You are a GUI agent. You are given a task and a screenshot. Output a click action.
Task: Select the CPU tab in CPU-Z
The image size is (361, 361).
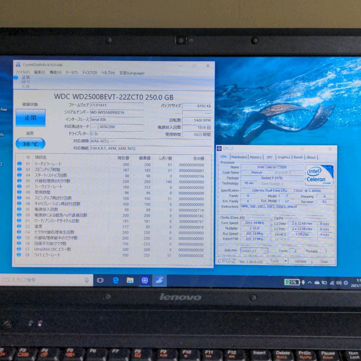[x=223, y=156]
